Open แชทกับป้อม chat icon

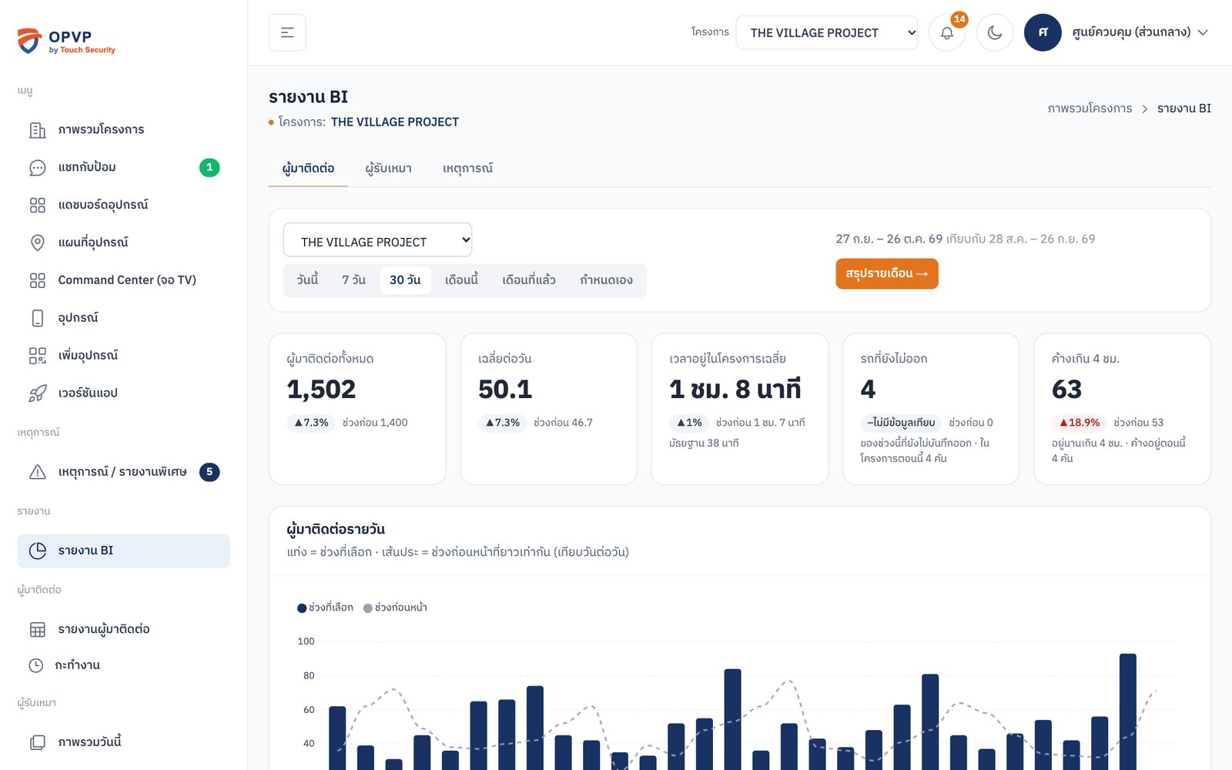click(37, 167)
